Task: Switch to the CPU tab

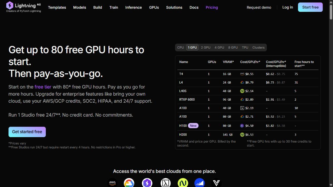Action: (x=181, y=48)
